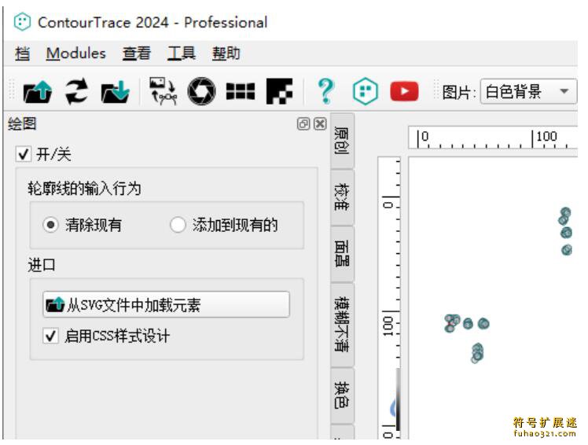This screenshot has height=445, width=588.
Task: Click the reload arrows toolbar icon
Action: pyautogui.click(x=77, y=91)
